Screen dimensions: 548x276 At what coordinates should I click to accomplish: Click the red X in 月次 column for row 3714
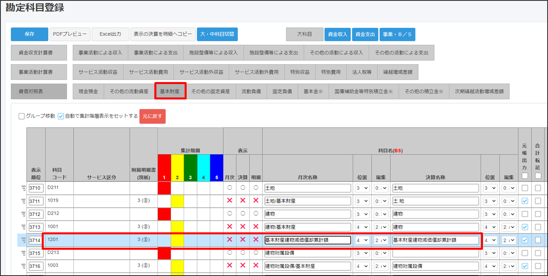click(230, 240)
